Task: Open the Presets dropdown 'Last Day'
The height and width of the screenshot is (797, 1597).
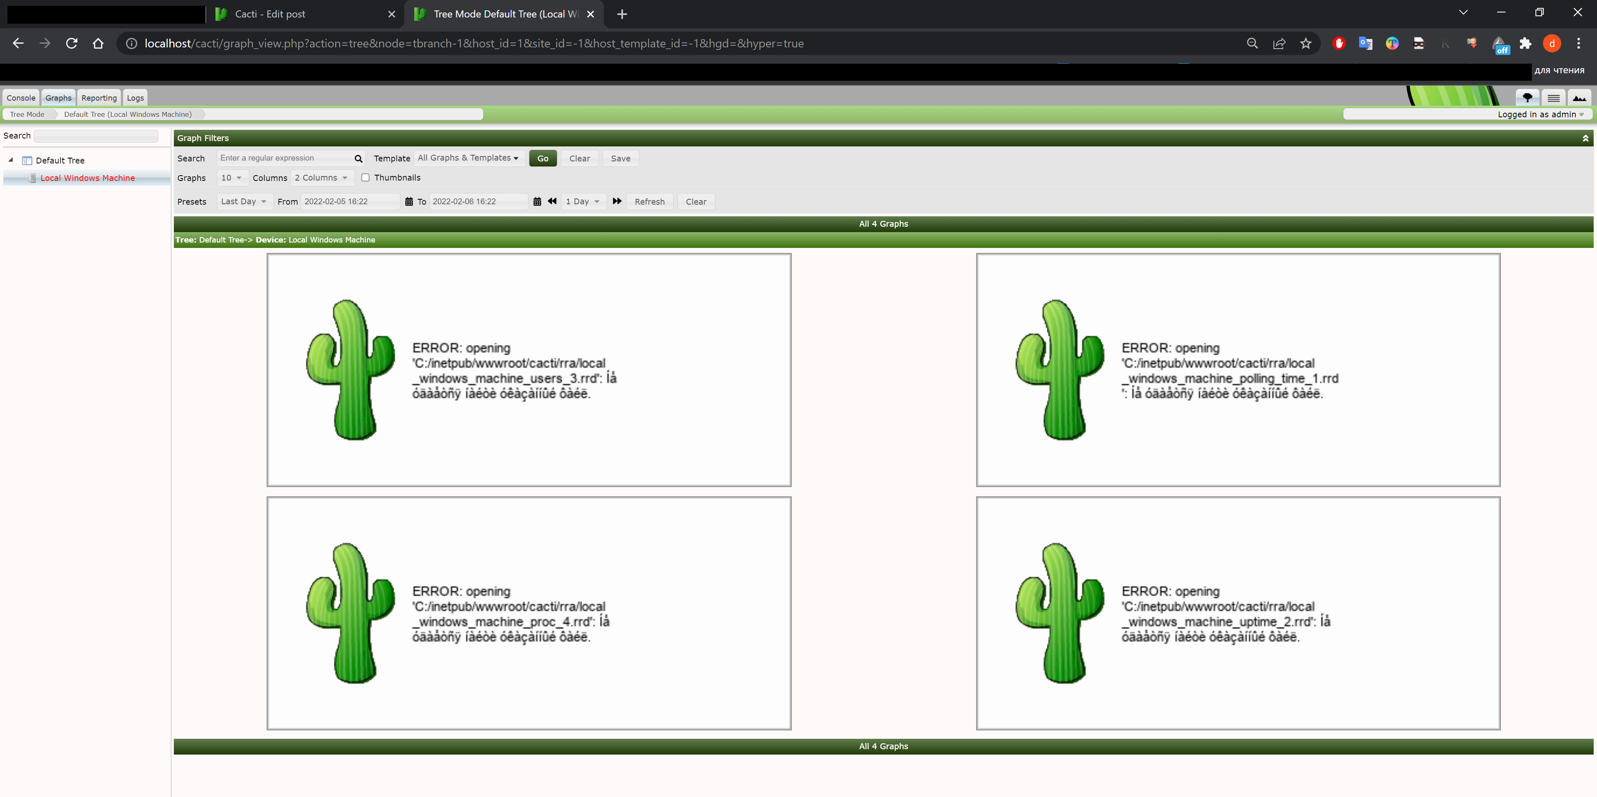Action: pos(244,202)
